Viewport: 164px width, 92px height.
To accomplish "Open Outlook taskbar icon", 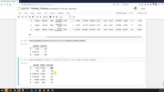I will [x=36, y=90].
